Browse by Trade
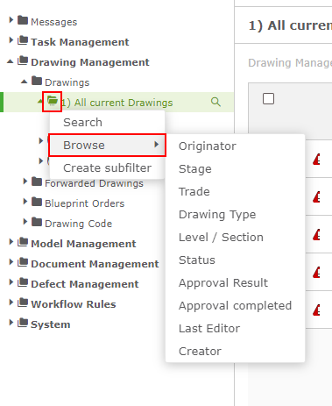The image size is (332, 406). tap(235, 191)
